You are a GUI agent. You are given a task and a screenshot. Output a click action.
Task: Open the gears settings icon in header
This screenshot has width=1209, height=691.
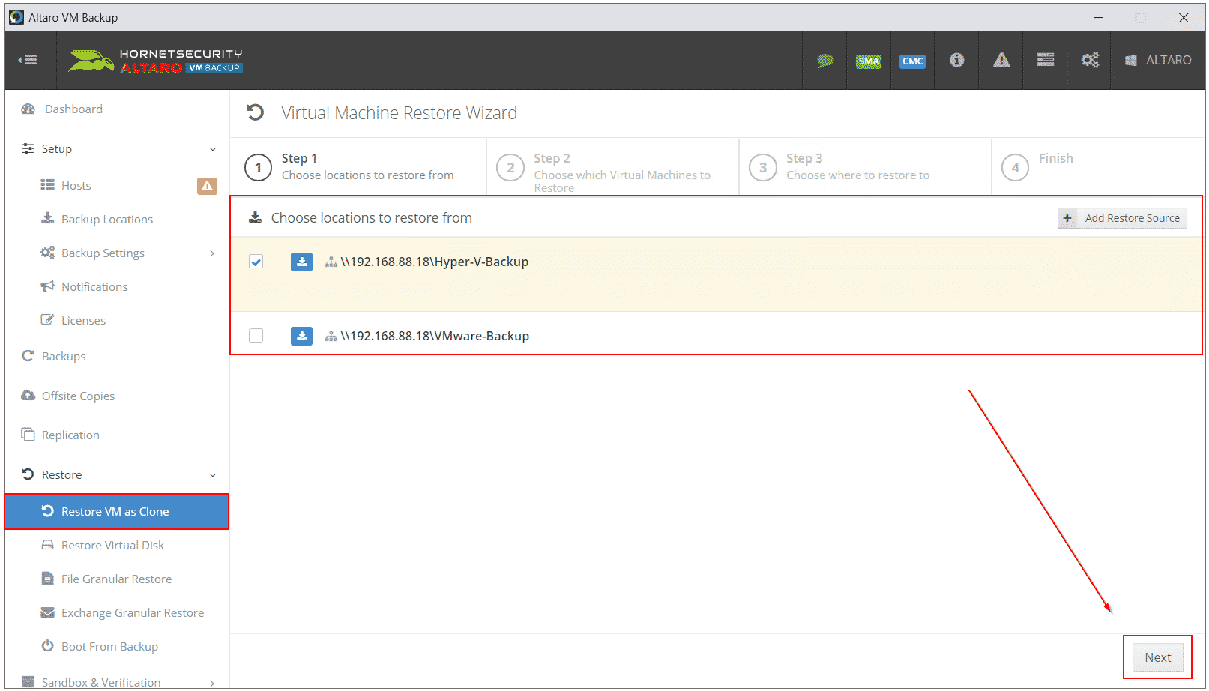coord(1090,60)
